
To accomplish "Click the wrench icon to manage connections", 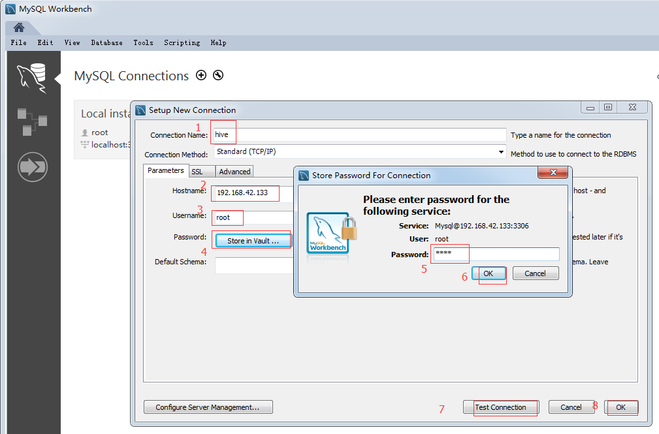I will (218, 76).
